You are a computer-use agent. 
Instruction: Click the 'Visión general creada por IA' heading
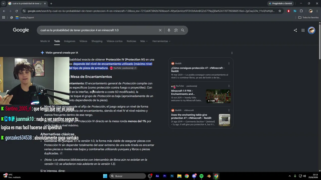62,53
